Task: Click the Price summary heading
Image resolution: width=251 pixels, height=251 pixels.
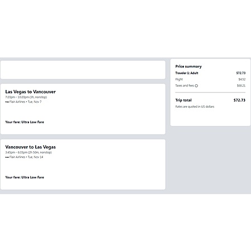Action: click(x=189, y=66)
